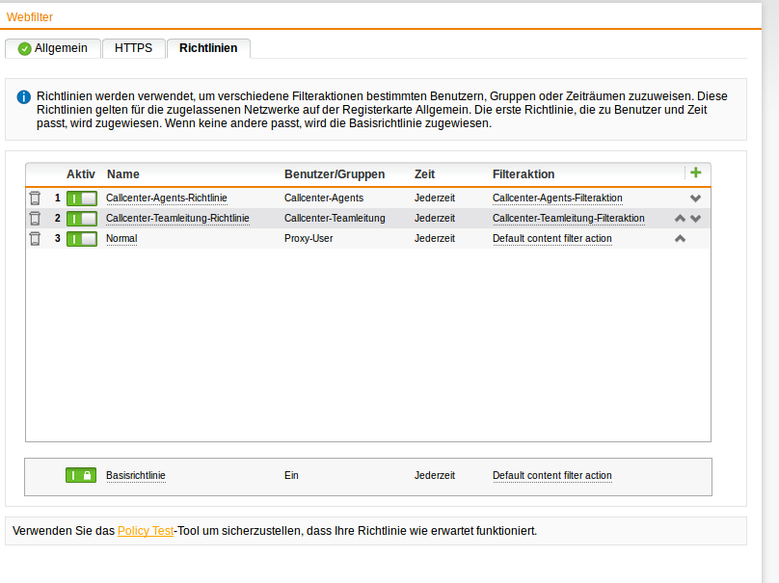Click the Normal policy name
Viewport: 779px width, 583px height.
(121, 238)
